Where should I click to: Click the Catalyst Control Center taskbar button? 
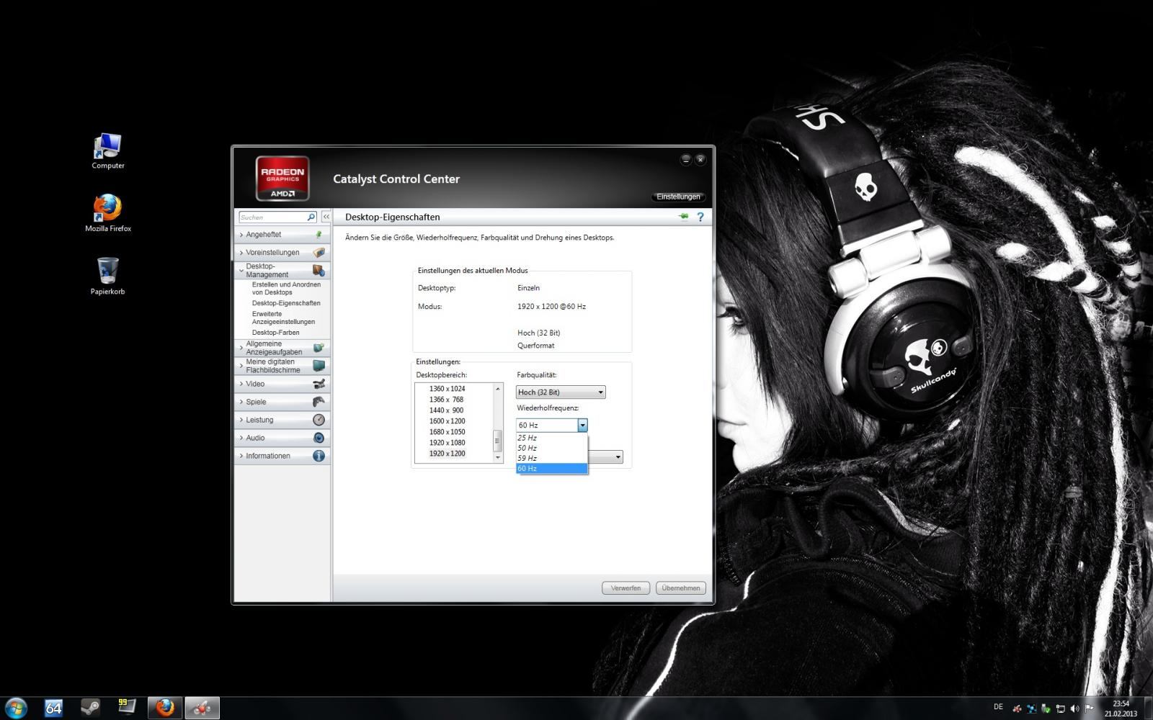tap(202, 708)
